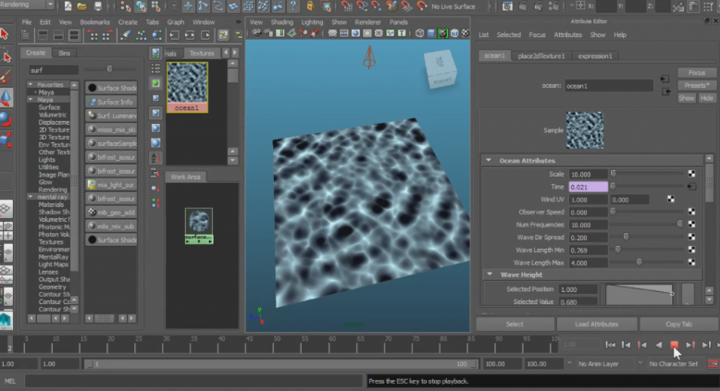Click the Select button
Screen dimensions: 720x391
coord(515,324)
